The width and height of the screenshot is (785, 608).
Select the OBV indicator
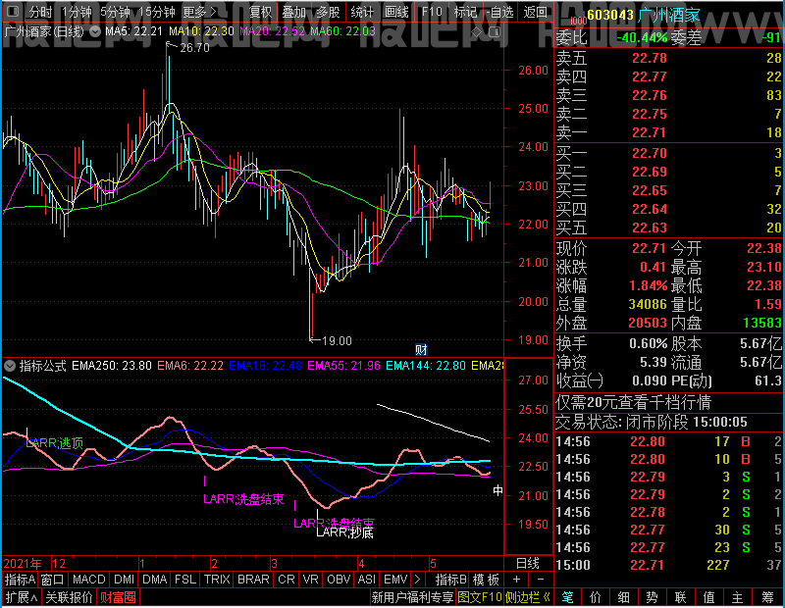[339, 580]
